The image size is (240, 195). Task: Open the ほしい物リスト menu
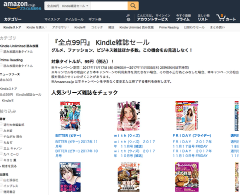tap(203, 17)
